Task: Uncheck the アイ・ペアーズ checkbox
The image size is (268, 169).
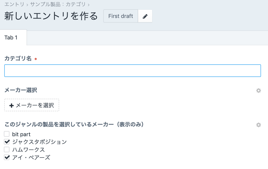Action: tap(7, 157)
